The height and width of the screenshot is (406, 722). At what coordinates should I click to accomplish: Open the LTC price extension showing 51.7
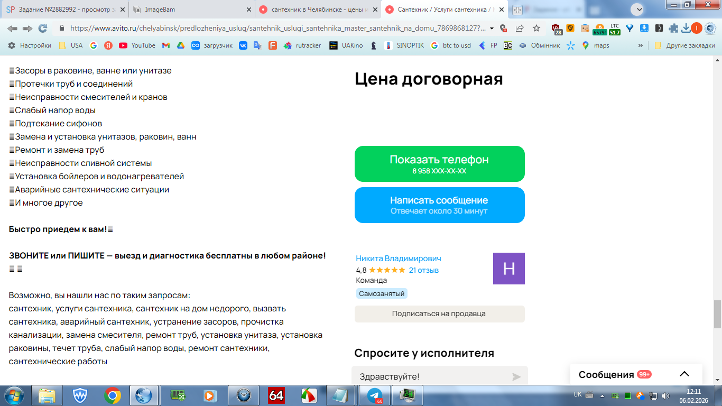point(615,29)
